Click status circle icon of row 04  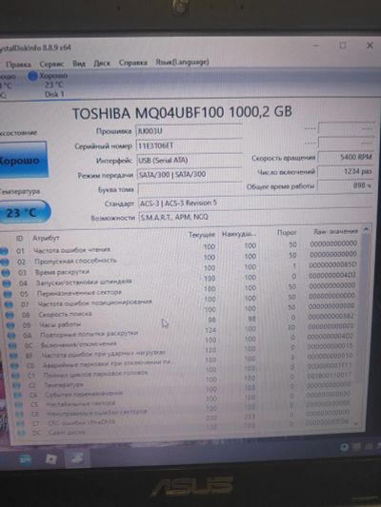[7, 283]
